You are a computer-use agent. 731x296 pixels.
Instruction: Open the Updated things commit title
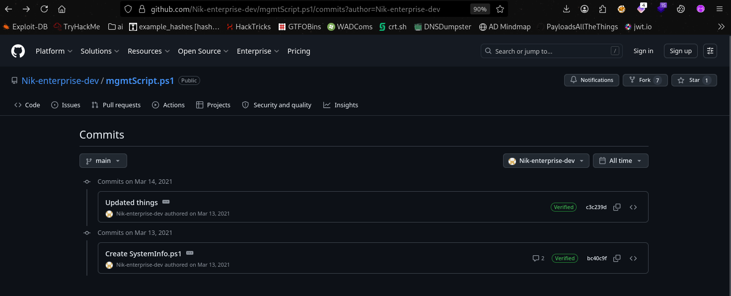132,203
